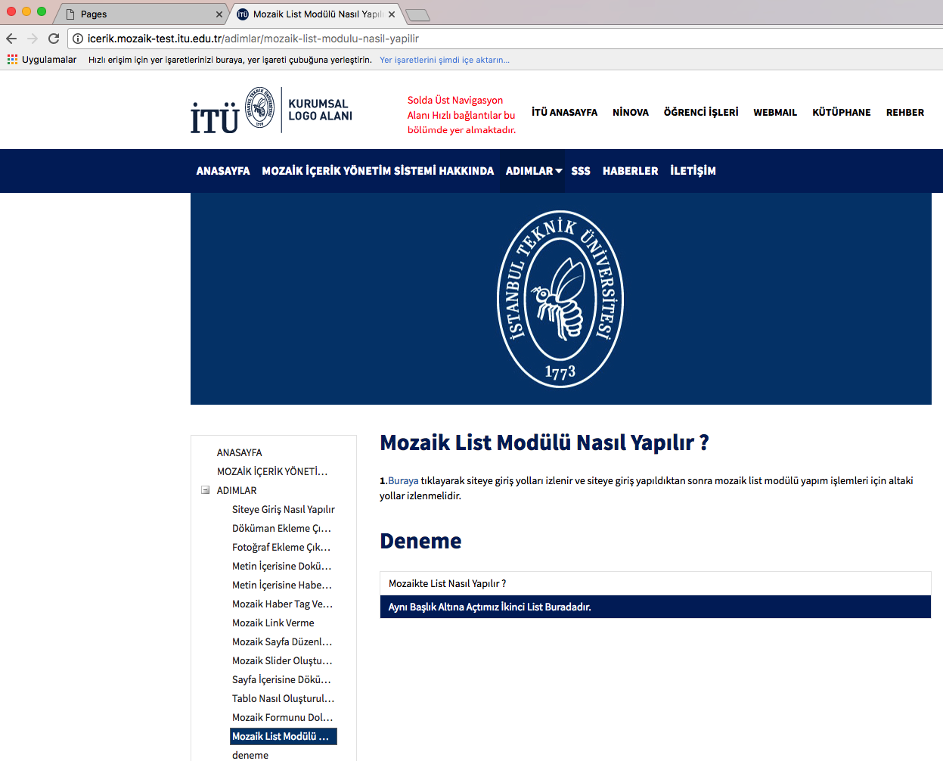Select ADIMLAR in the sidebar tree
943x761 pixels.
[x=237, y=490]
